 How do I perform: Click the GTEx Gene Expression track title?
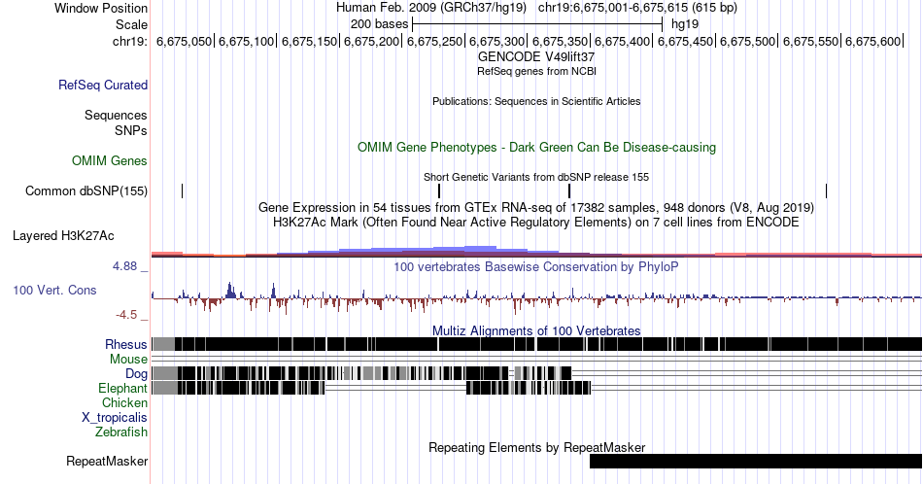tap(536, 208)
